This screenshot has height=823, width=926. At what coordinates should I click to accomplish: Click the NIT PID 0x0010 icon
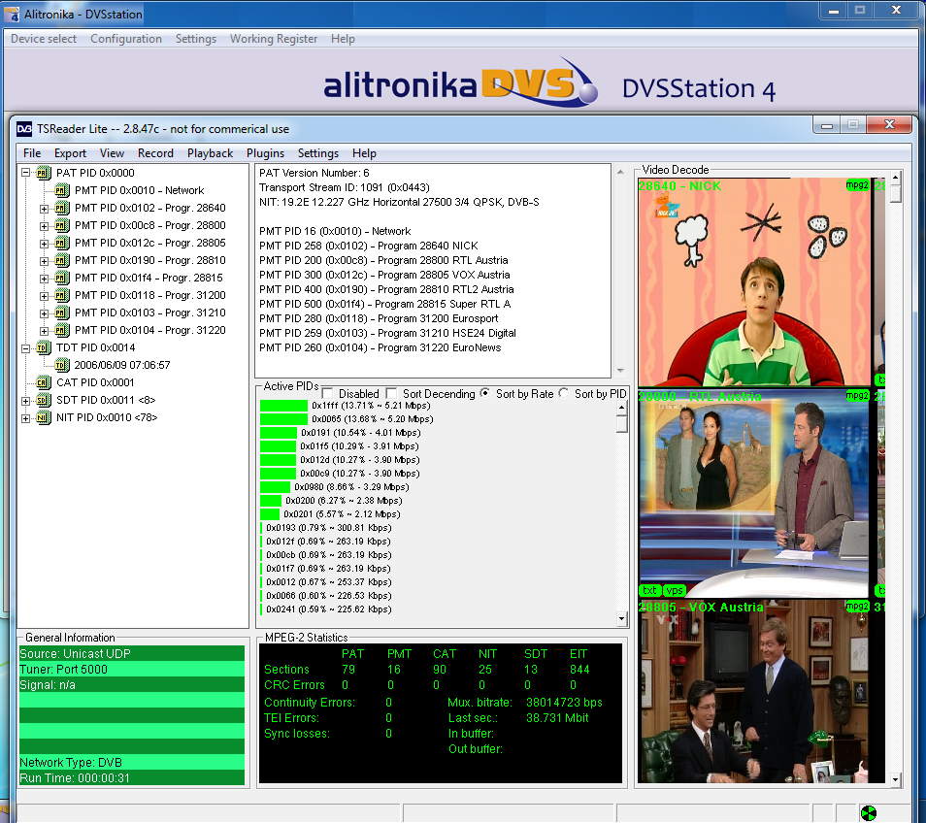pyautogui.click(x=43, y=417)
